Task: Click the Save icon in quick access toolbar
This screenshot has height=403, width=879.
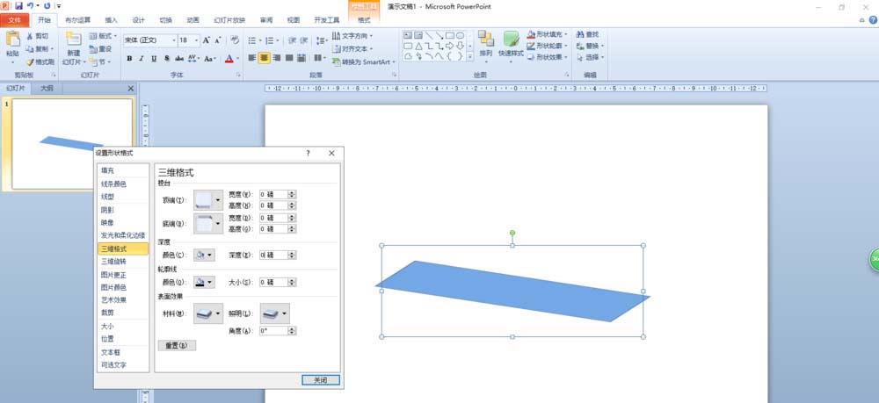Action: 18,5
